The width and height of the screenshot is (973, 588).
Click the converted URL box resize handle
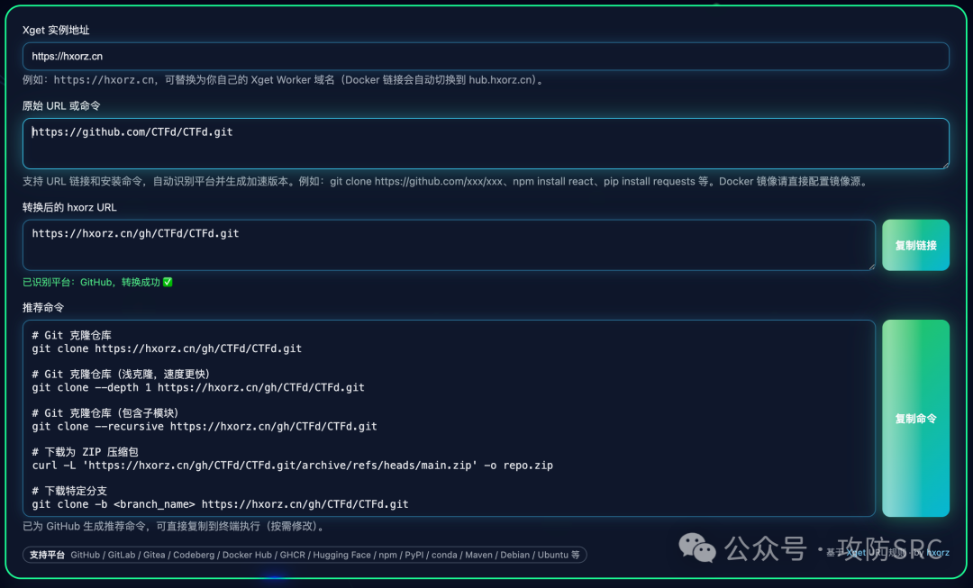869,265
